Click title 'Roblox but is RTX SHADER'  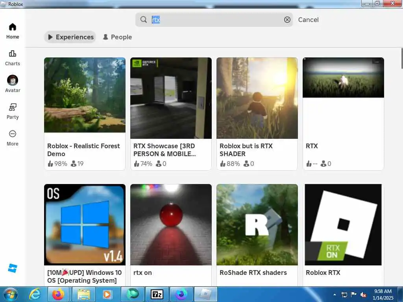pyautogui.click(x=246, y=150)
